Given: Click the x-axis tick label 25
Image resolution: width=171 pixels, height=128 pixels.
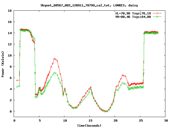Looking at the screenshot, I should (x=141, y=121).
